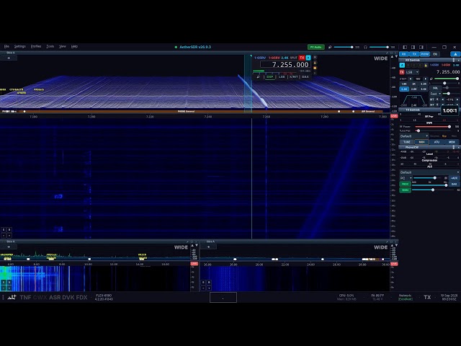The height and width of the screenshot is (346, 461).
Task: Toggle the DAX button in Phone/CW
Action: [x=455, y=185]
